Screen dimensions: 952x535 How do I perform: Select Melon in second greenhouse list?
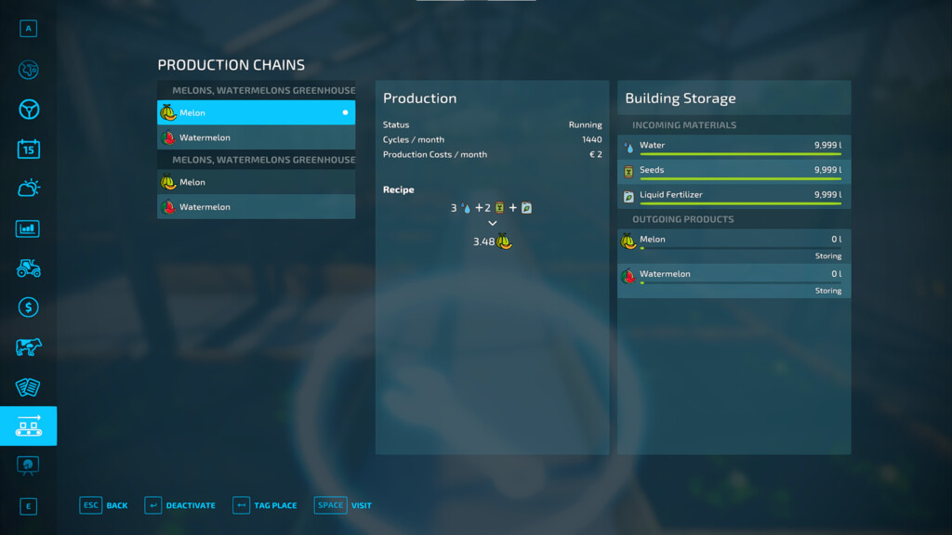click(x=257, y=182)
